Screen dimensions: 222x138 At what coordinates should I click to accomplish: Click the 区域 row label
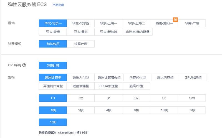coord(11,23)
